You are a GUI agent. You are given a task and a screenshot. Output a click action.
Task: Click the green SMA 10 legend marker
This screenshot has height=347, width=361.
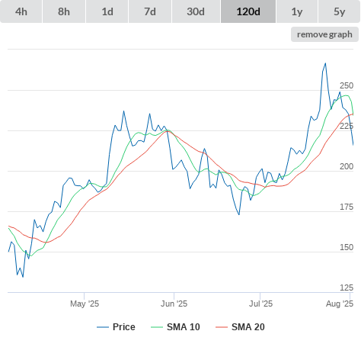click(157, 327)
